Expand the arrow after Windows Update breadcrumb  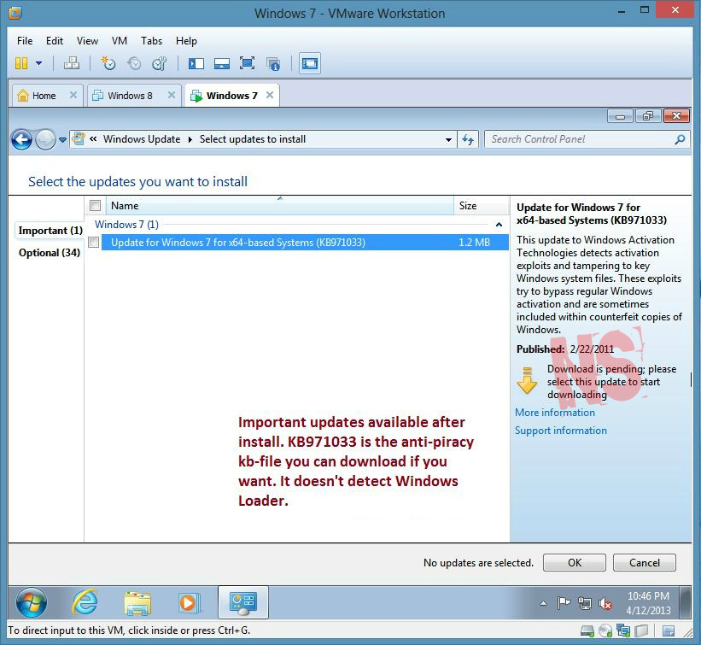pyautogui.click(x=190, y=139)
